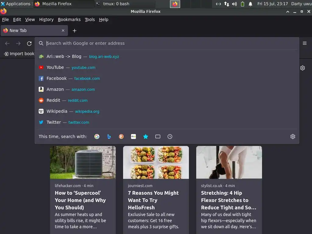The height and width of the screenshot is (234, 312).
Task: Search in history clock icon
Action: click(x=170, y=136)
